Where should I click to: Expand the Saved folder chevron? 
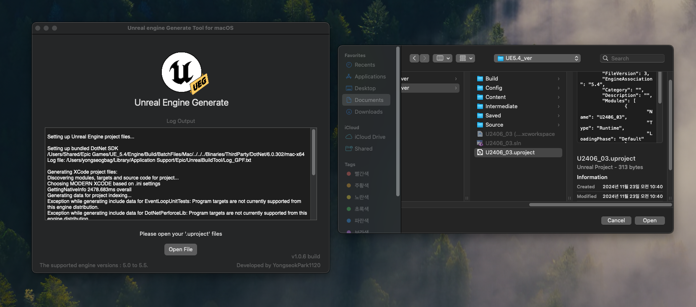pos(558,116)
